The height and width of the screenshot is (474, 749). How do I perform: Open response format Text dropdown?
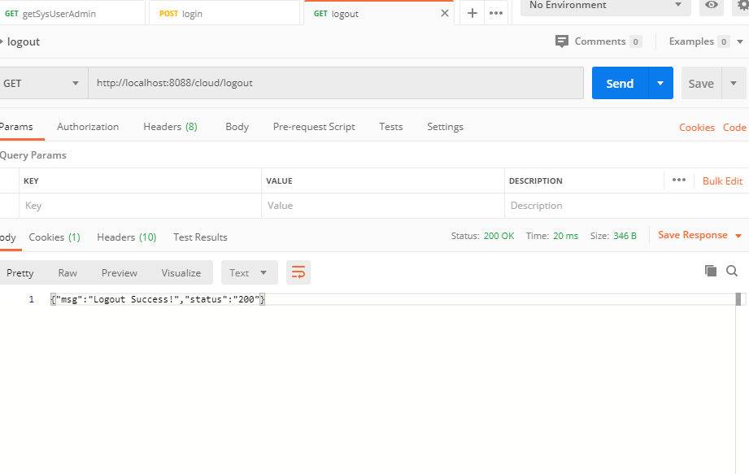249,272
